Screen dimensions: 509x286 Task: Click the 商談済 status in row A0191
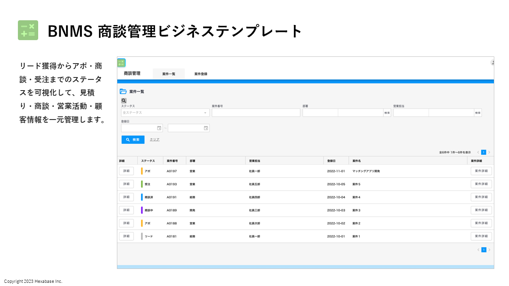(x=149, y=197)
